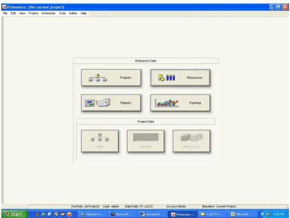Open the Tracking button with chart icon
Viewport: 290px width, 218px height.
pos(180,103)
